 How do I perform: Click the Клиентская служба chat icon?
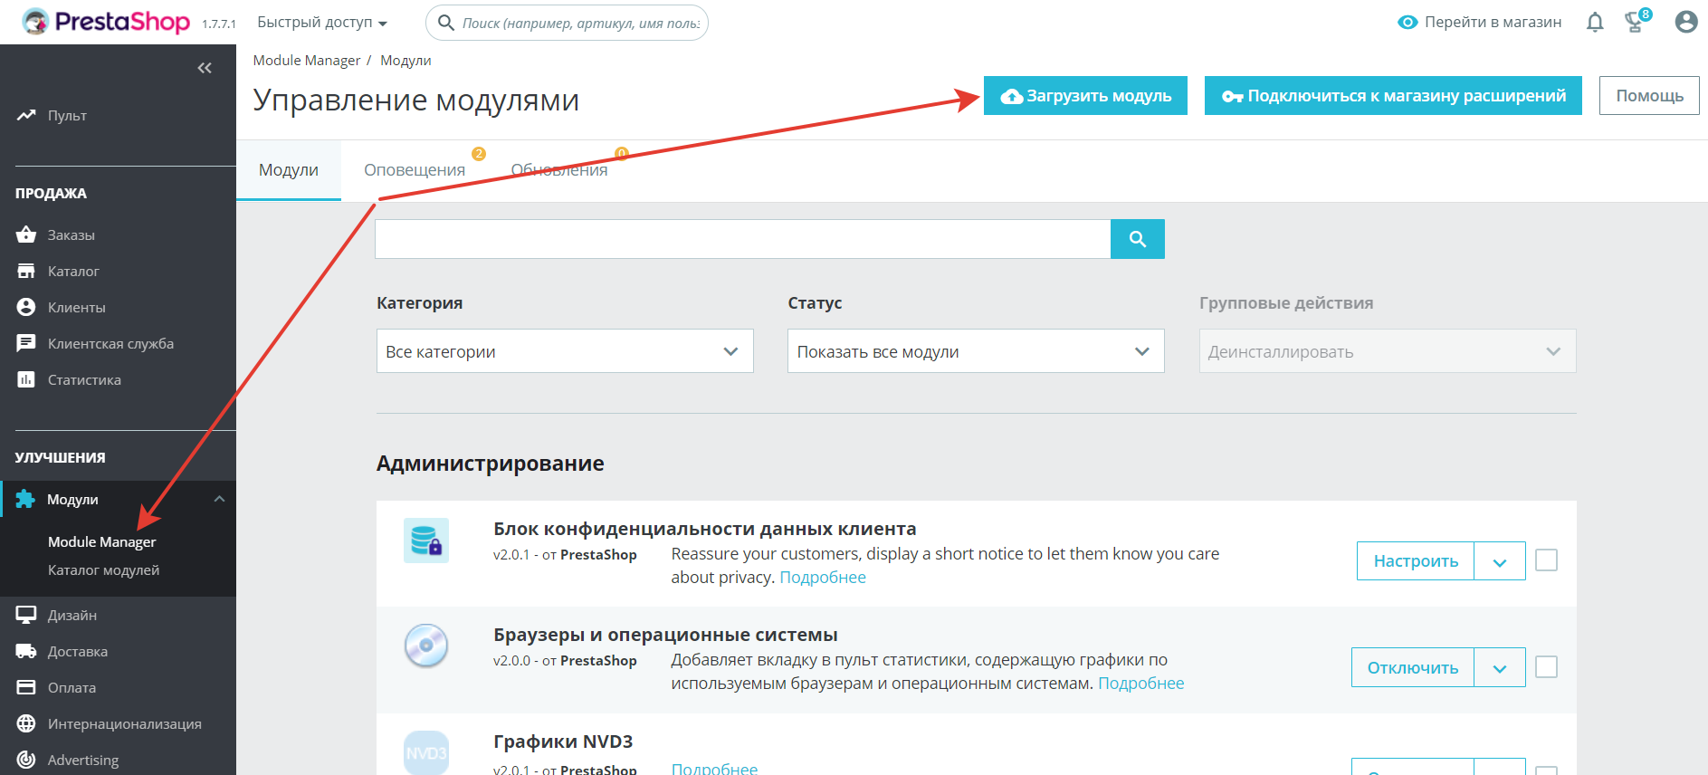26,343
